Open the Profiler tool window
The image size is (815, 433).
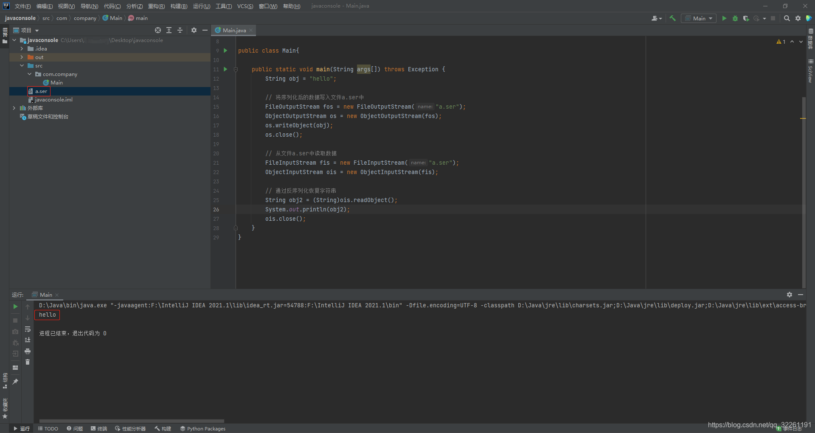(130, 429)
